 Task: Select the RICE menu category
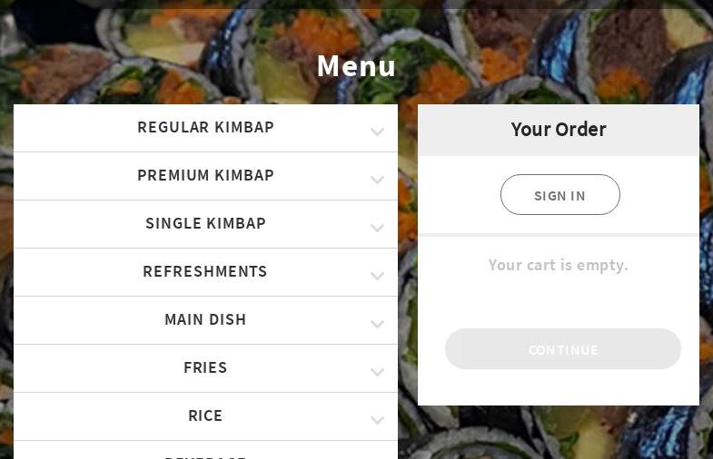tap(205, 416)
